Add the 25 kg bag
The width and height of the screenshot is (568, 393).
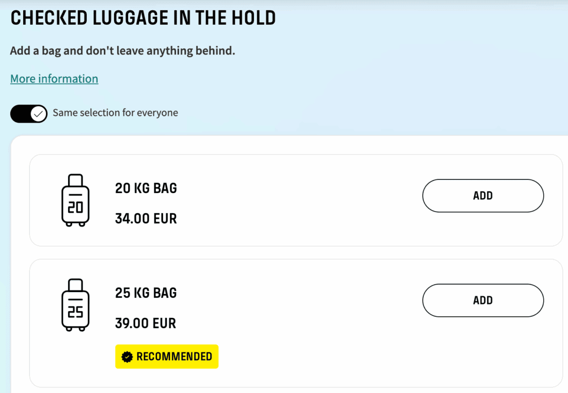click(483, 300)
